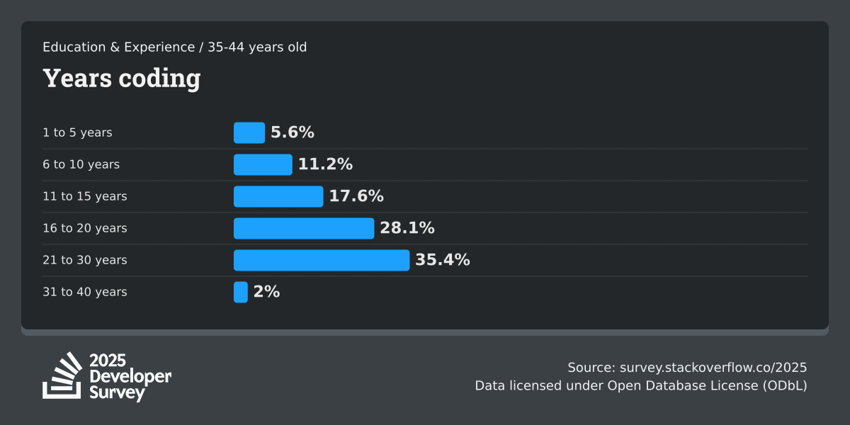Click the 1 to 5 years bar

pyautogui.click(x=249, y=132)
